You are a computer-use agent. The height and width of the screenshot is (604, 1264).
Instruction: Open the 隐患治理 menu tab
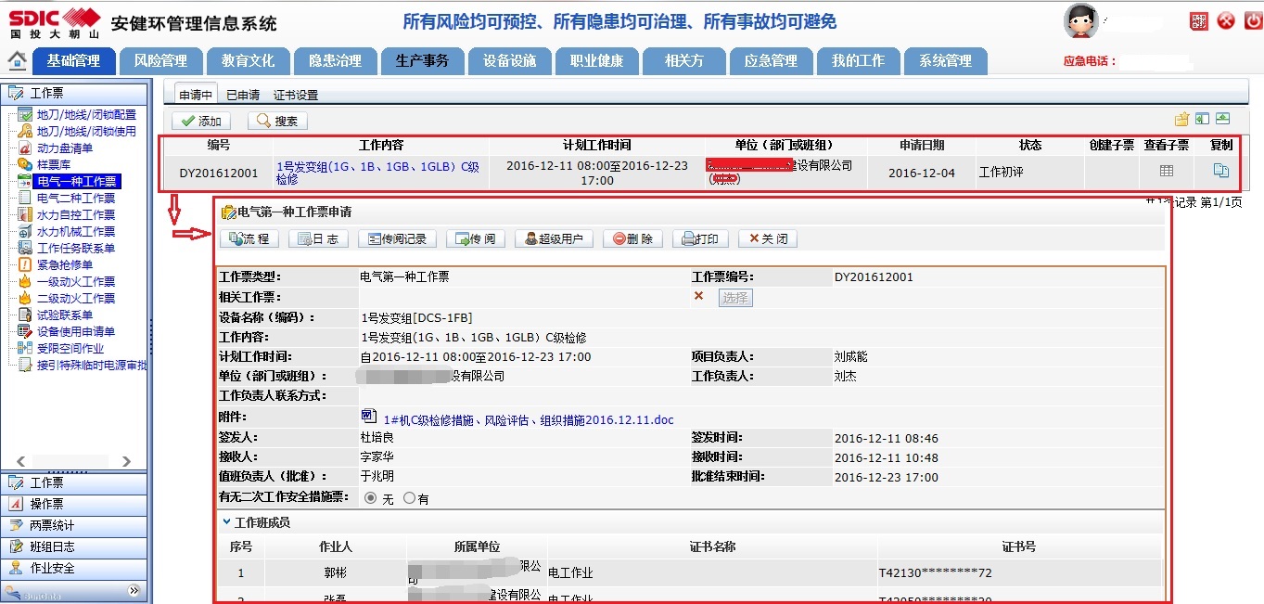point(335,61)
